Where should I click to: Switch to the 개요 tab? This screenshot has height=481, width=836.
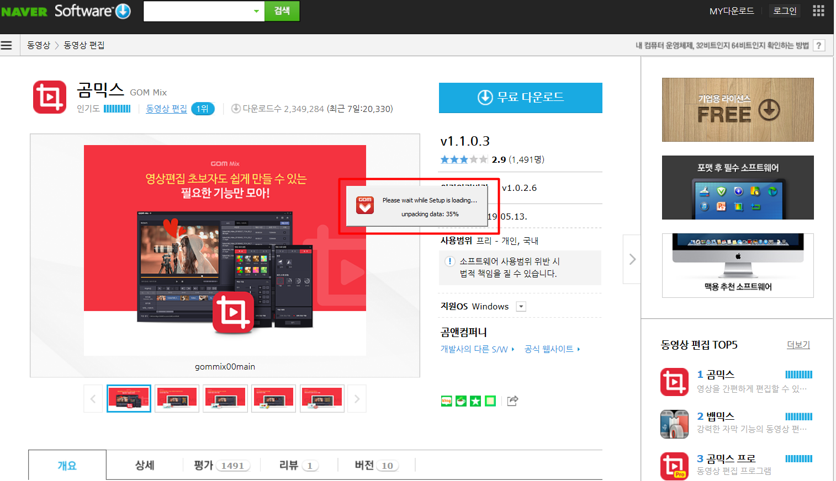point(67,466)
